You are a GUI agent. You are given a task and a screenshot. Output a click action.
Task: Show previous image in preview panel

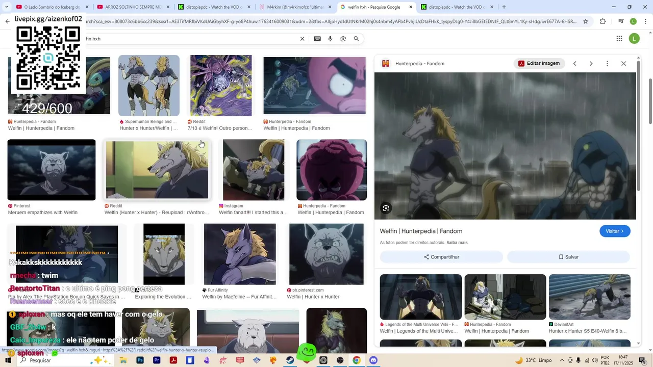(574, 64)
